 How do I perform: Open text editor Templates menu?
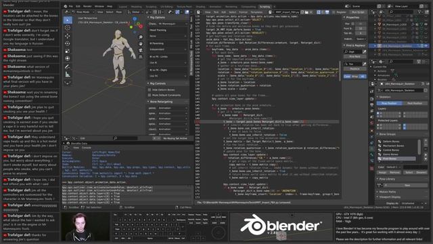(x=256, y=12)
